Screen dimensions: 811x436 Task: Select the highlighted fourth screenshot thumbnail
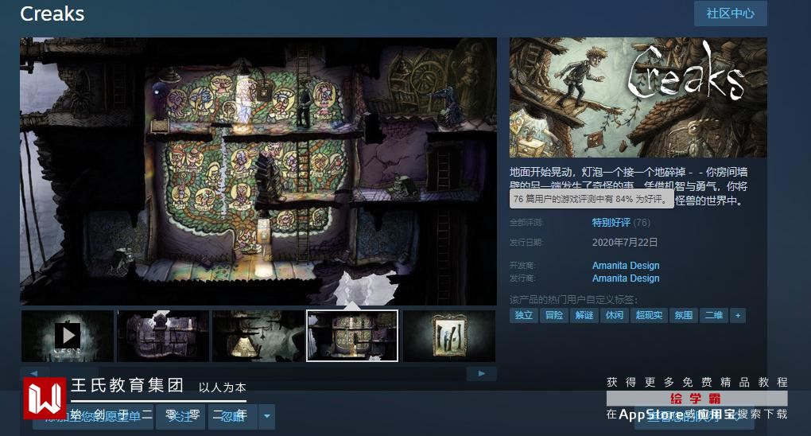(352, 336)
